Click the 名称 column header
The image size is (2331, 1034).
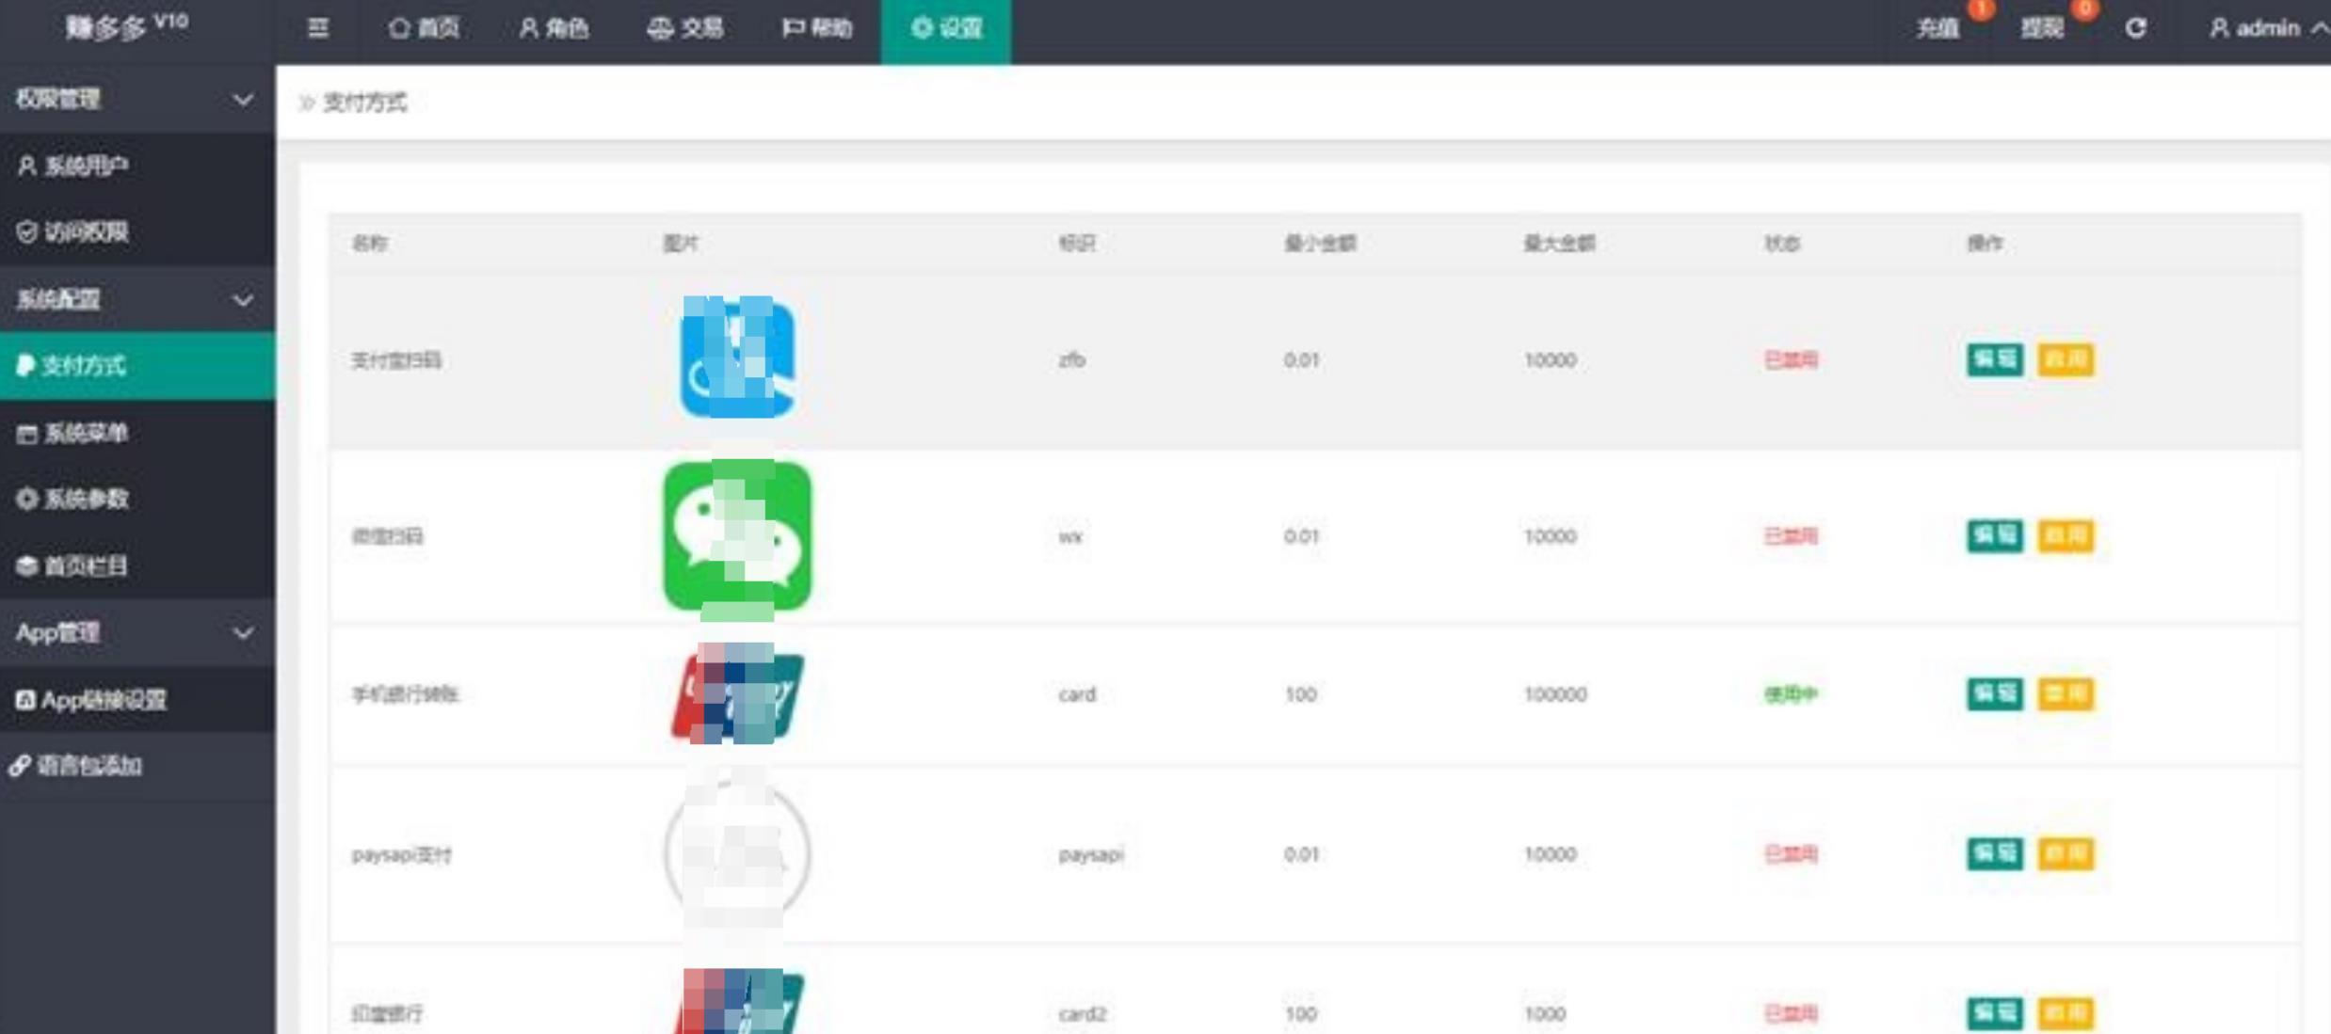pyautogui.click(x=369, y=243)
